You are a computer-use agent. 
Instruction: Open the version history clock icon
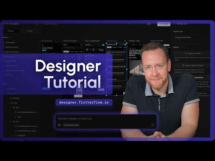coord(141,24)
